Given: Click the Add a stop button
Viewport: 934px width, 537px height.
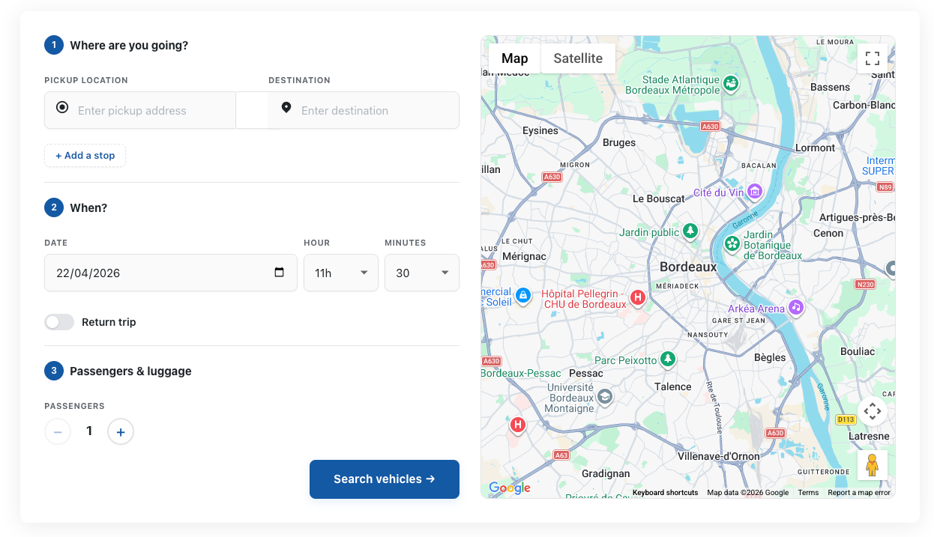Looking at the screenshot, I should point(85,156).
